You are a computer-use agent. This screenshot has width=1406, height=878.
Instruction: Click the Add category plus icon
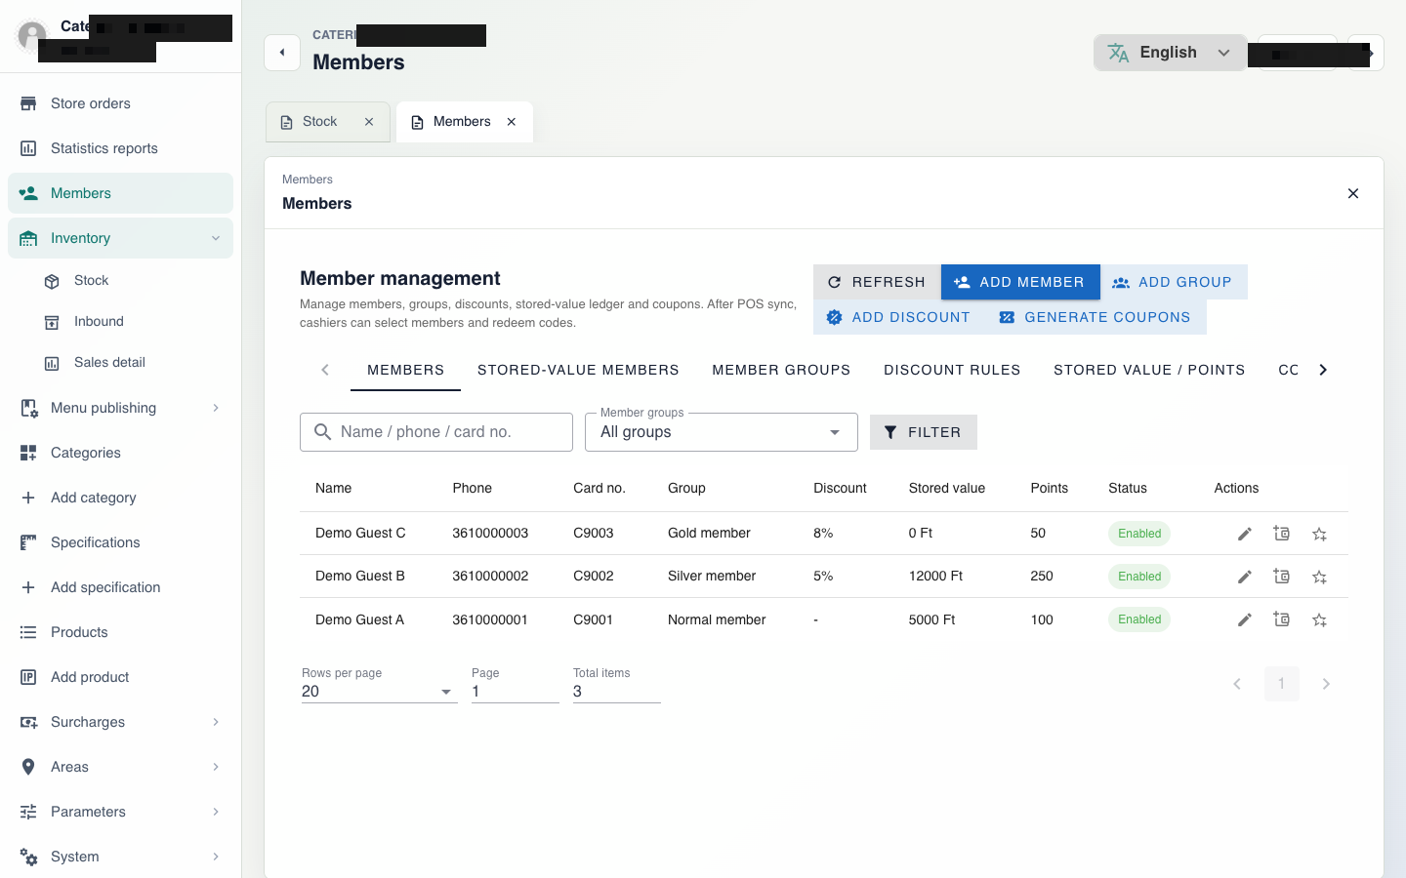[x=28, y=498]
